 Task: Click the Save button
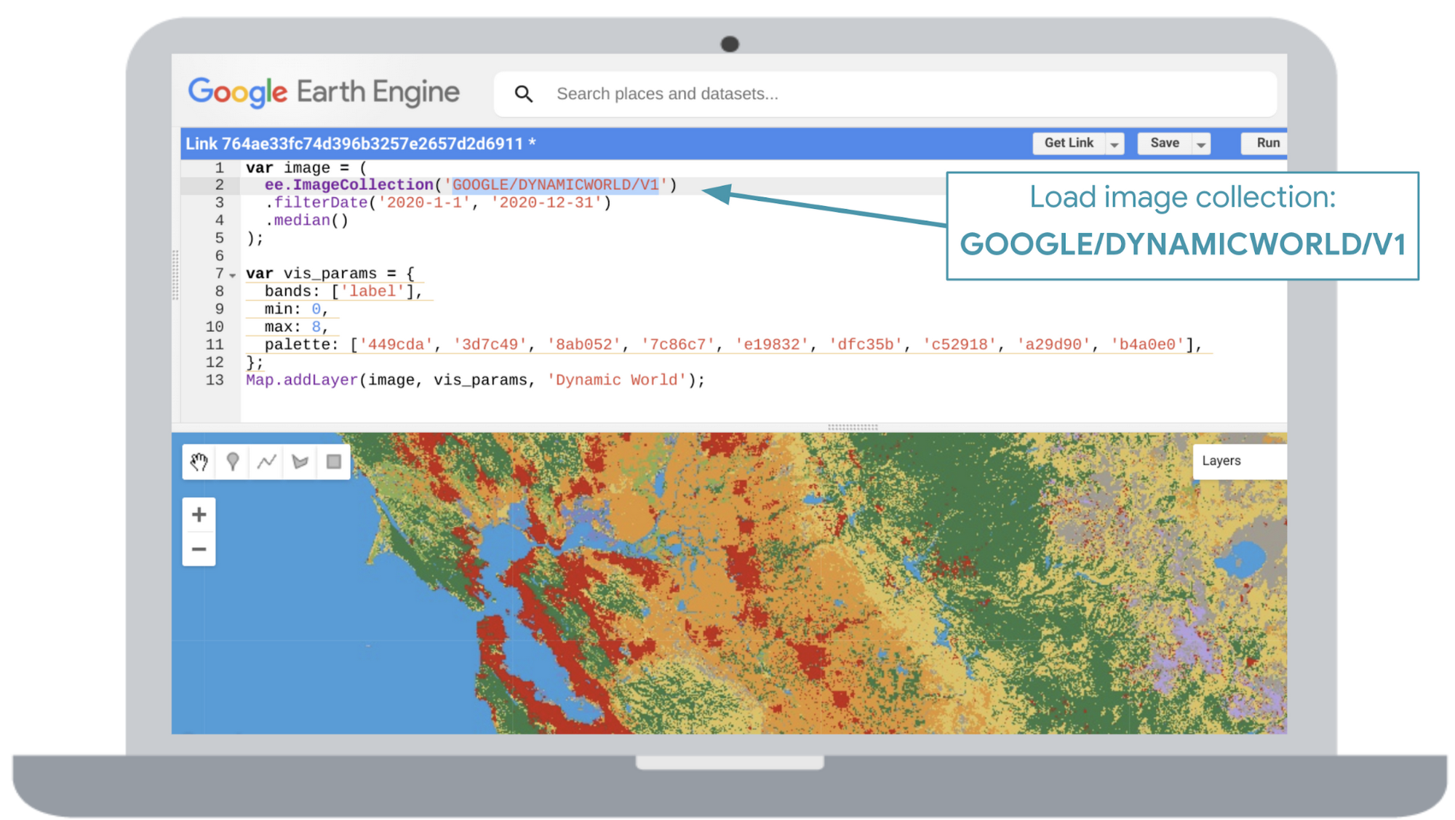point(1165,143)
